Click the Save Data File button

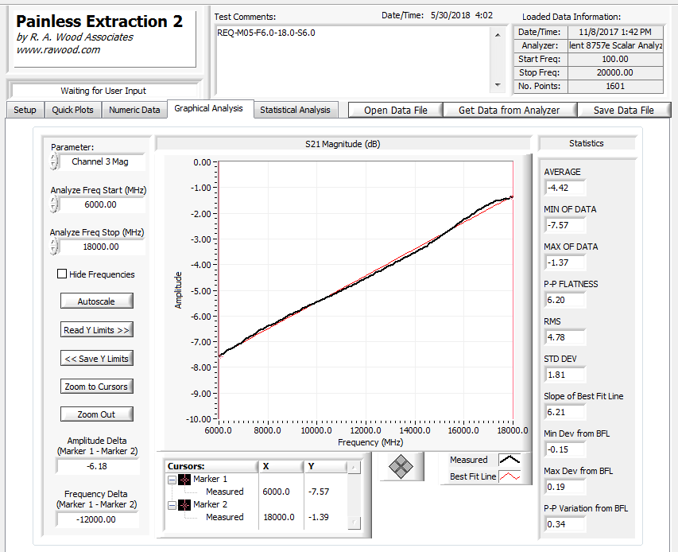click(624, 111)
